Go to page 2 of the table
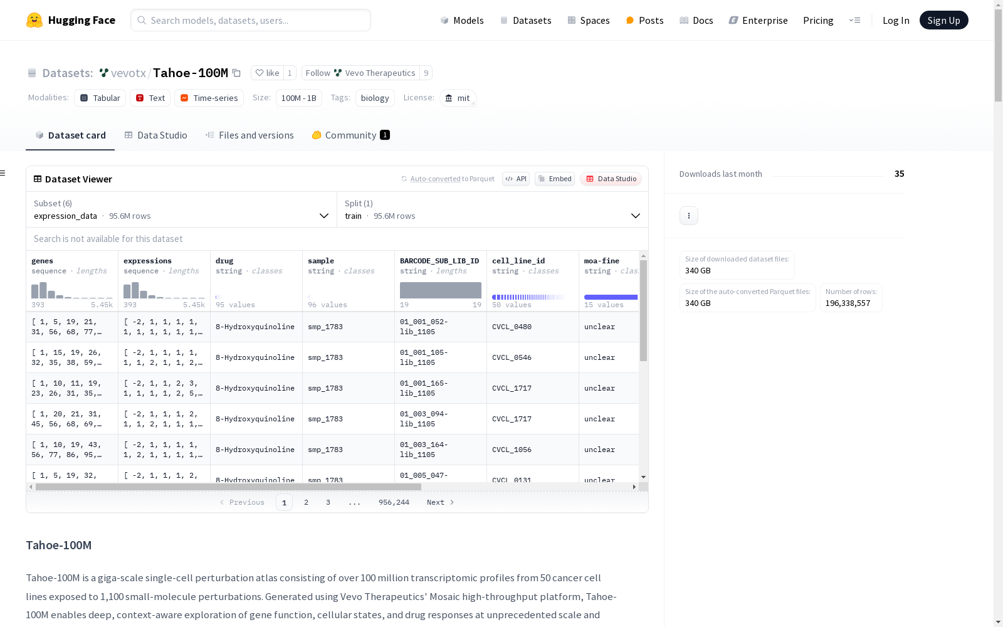The height and width of the screenshot is (627, 1003). (x=306, y=502)
